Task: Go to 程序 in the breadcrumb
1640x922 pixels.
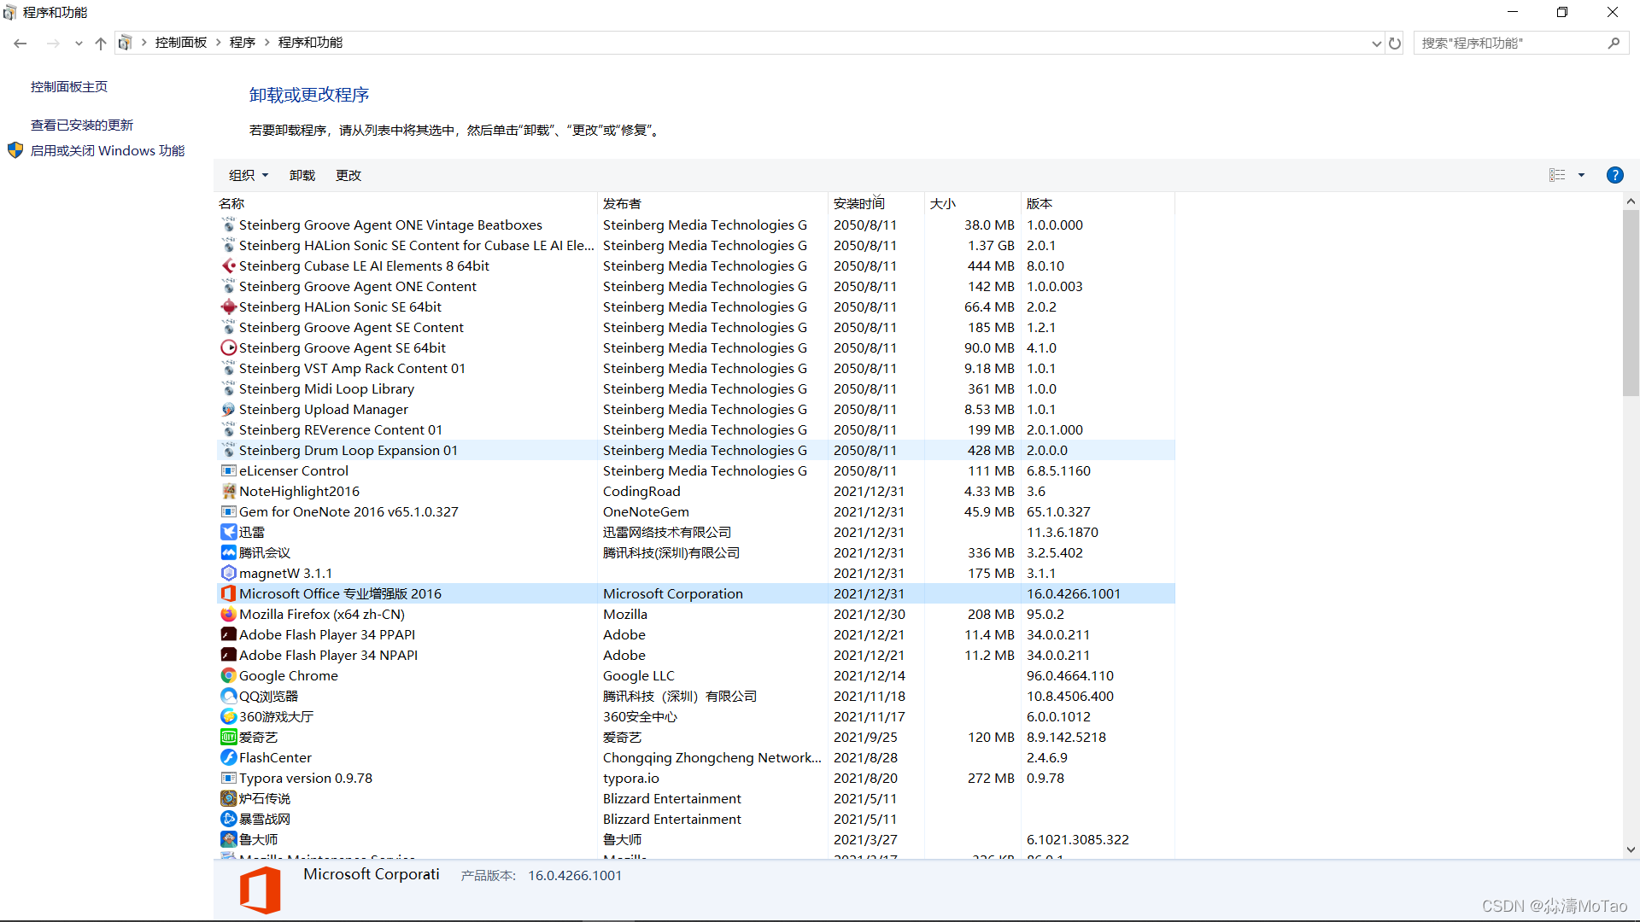Action: pyautogui.click(x=243, y=43)
